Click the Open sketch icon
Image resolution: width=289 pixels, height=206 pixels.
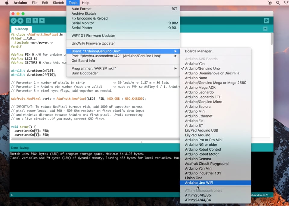[35, 21]
